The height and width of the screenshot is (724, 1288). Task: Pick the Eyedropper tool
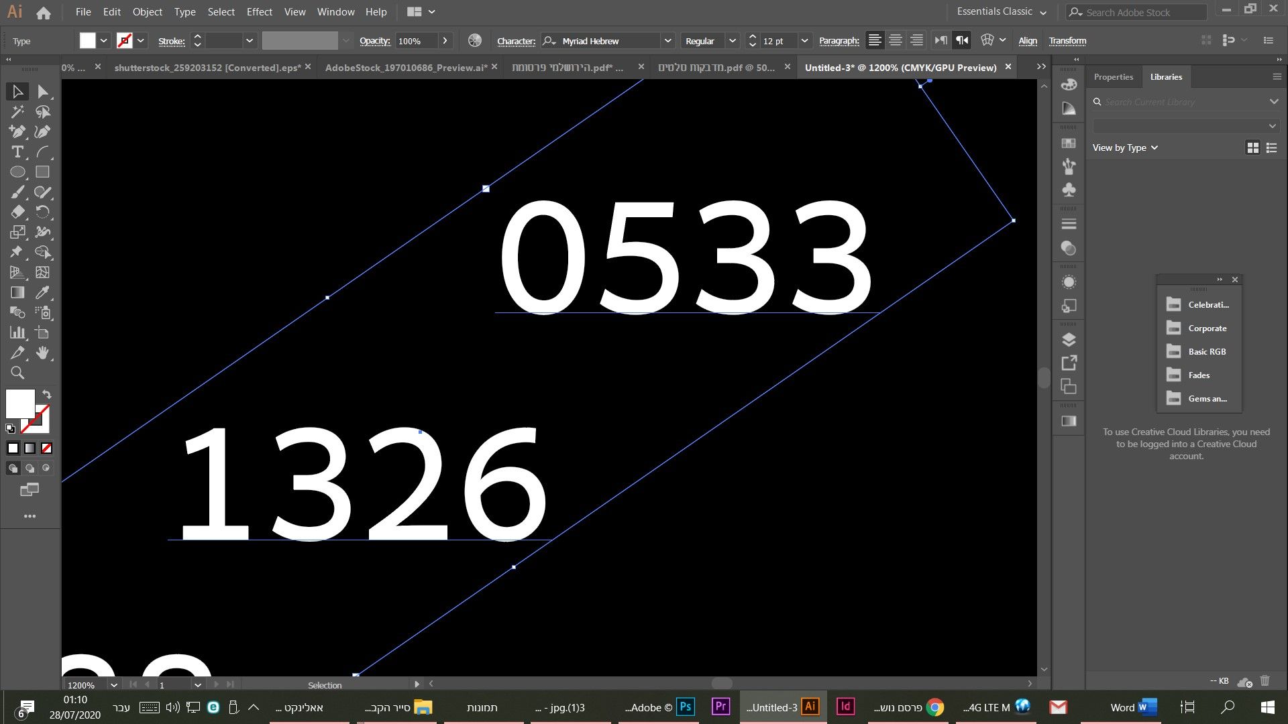[x=43, y=293]
